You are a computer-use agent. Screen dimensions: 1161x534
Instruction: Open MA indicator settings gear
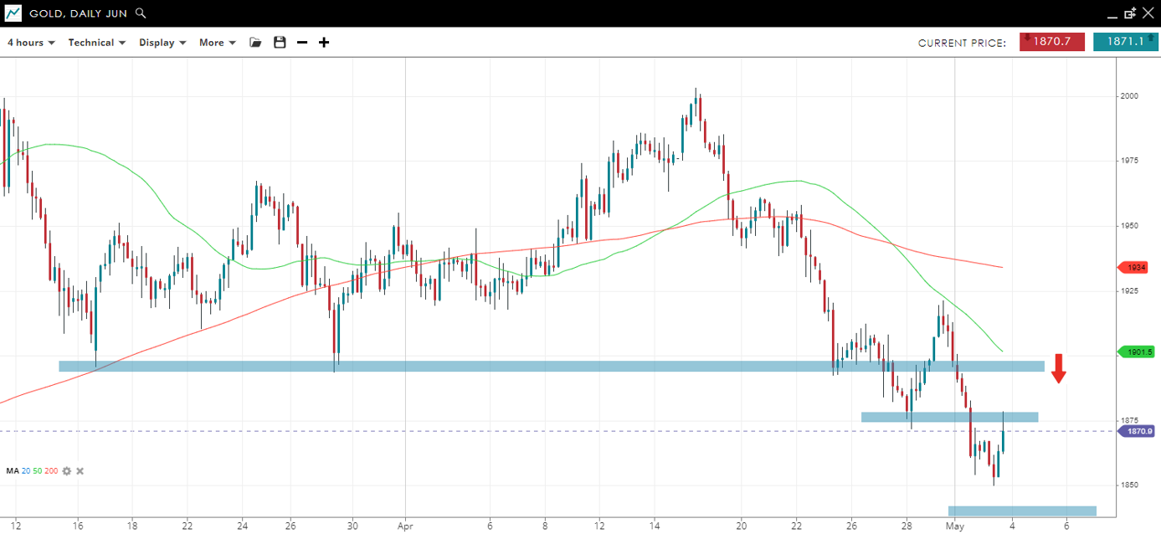point(67,471)
